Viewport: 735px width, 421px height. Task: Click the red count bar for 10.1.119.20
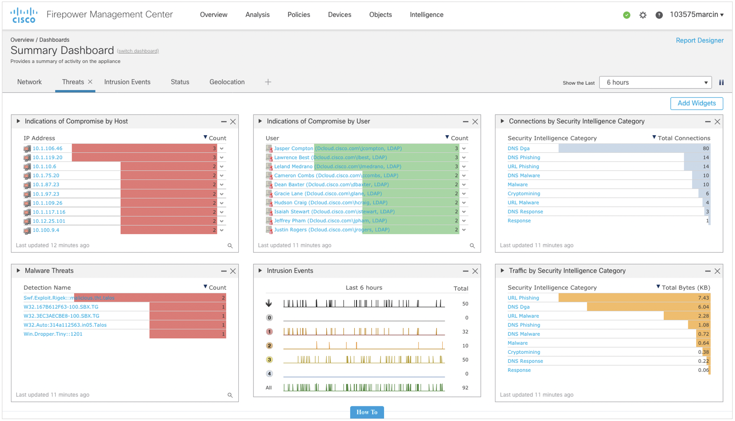144,158
